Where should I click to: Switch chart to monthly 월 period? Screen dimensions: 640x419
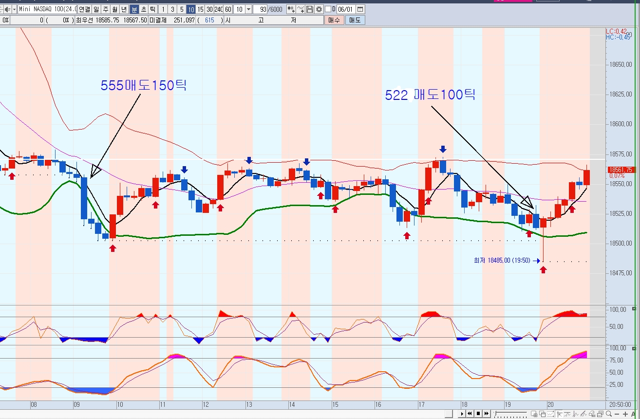[x=114, y=9]
